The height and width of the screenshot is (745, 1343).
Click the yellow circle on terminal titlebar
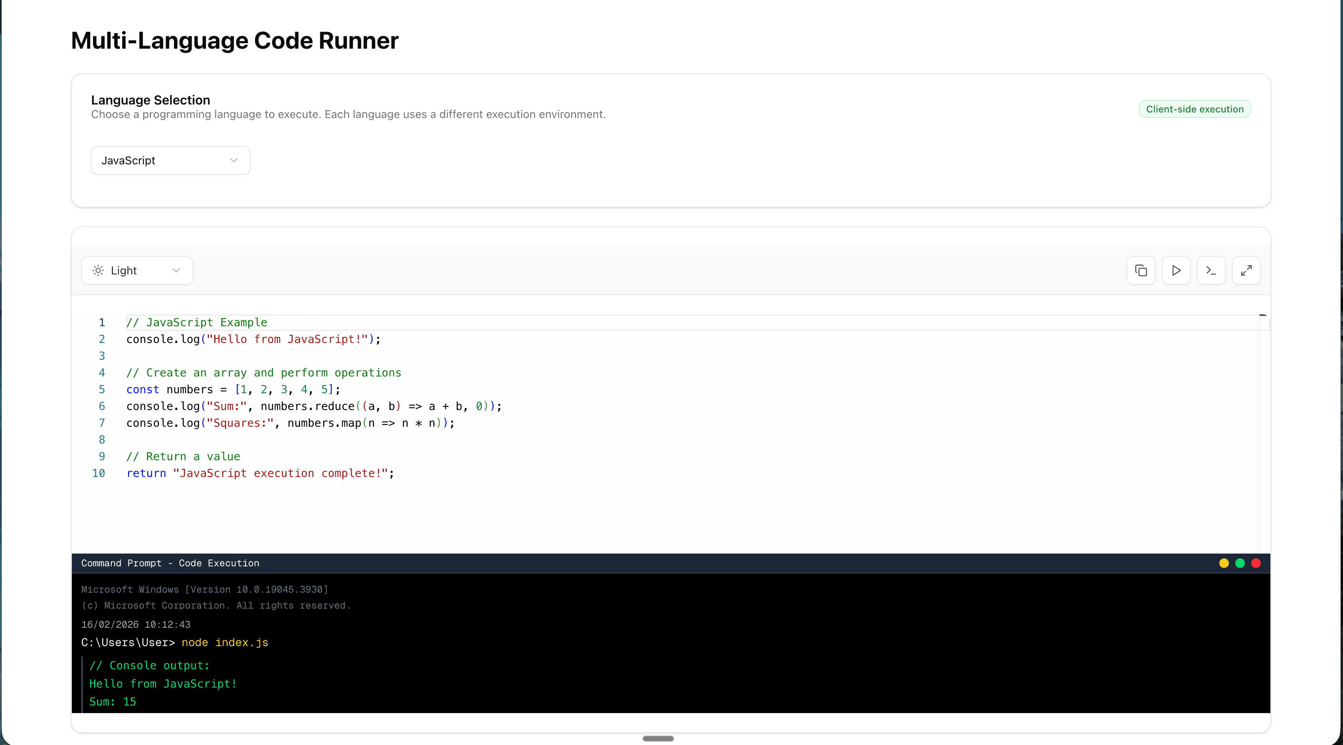[1224, 563]
